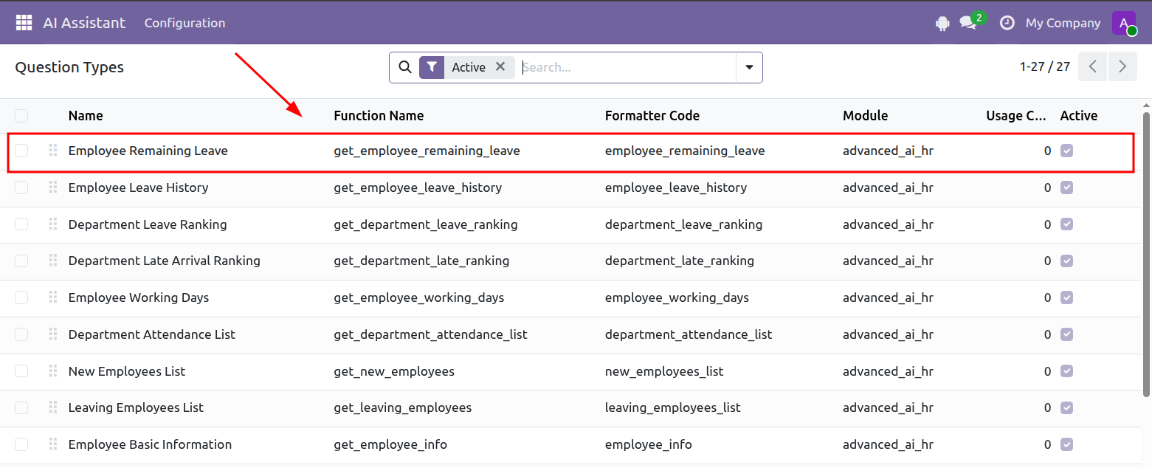The width and height of the screenshot is (1152, 468).
Task: Open the user avatar menu
Action: point(1124,23)
